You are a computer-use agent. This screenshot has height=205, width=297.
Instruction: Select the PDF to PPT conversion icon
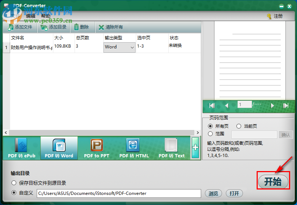tap(97, 148)
